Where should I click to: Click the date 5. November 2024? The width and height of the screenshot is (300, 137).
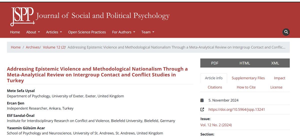(x=223, y=100)
